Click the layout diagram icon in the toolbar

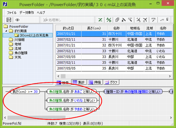pos(9,20)
